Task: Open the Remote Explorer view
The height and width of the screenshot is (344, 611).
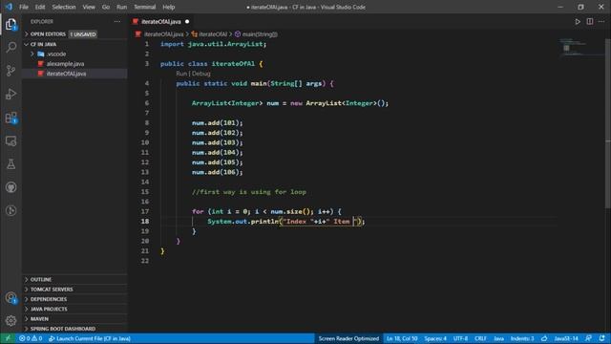Action: 11,140
